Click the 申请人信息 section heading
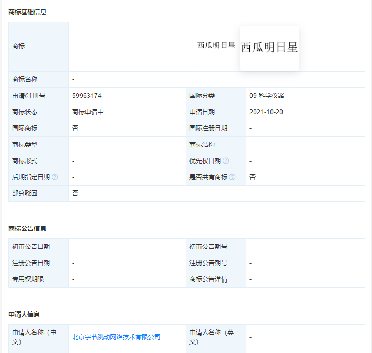Screen dimensions: 372x353 (x=24, y=315)
